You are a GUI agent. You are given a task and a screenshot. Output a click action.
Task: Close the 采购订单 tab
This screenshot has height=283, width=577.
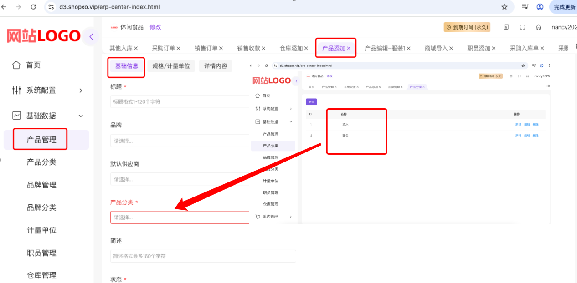click(178, 48)
